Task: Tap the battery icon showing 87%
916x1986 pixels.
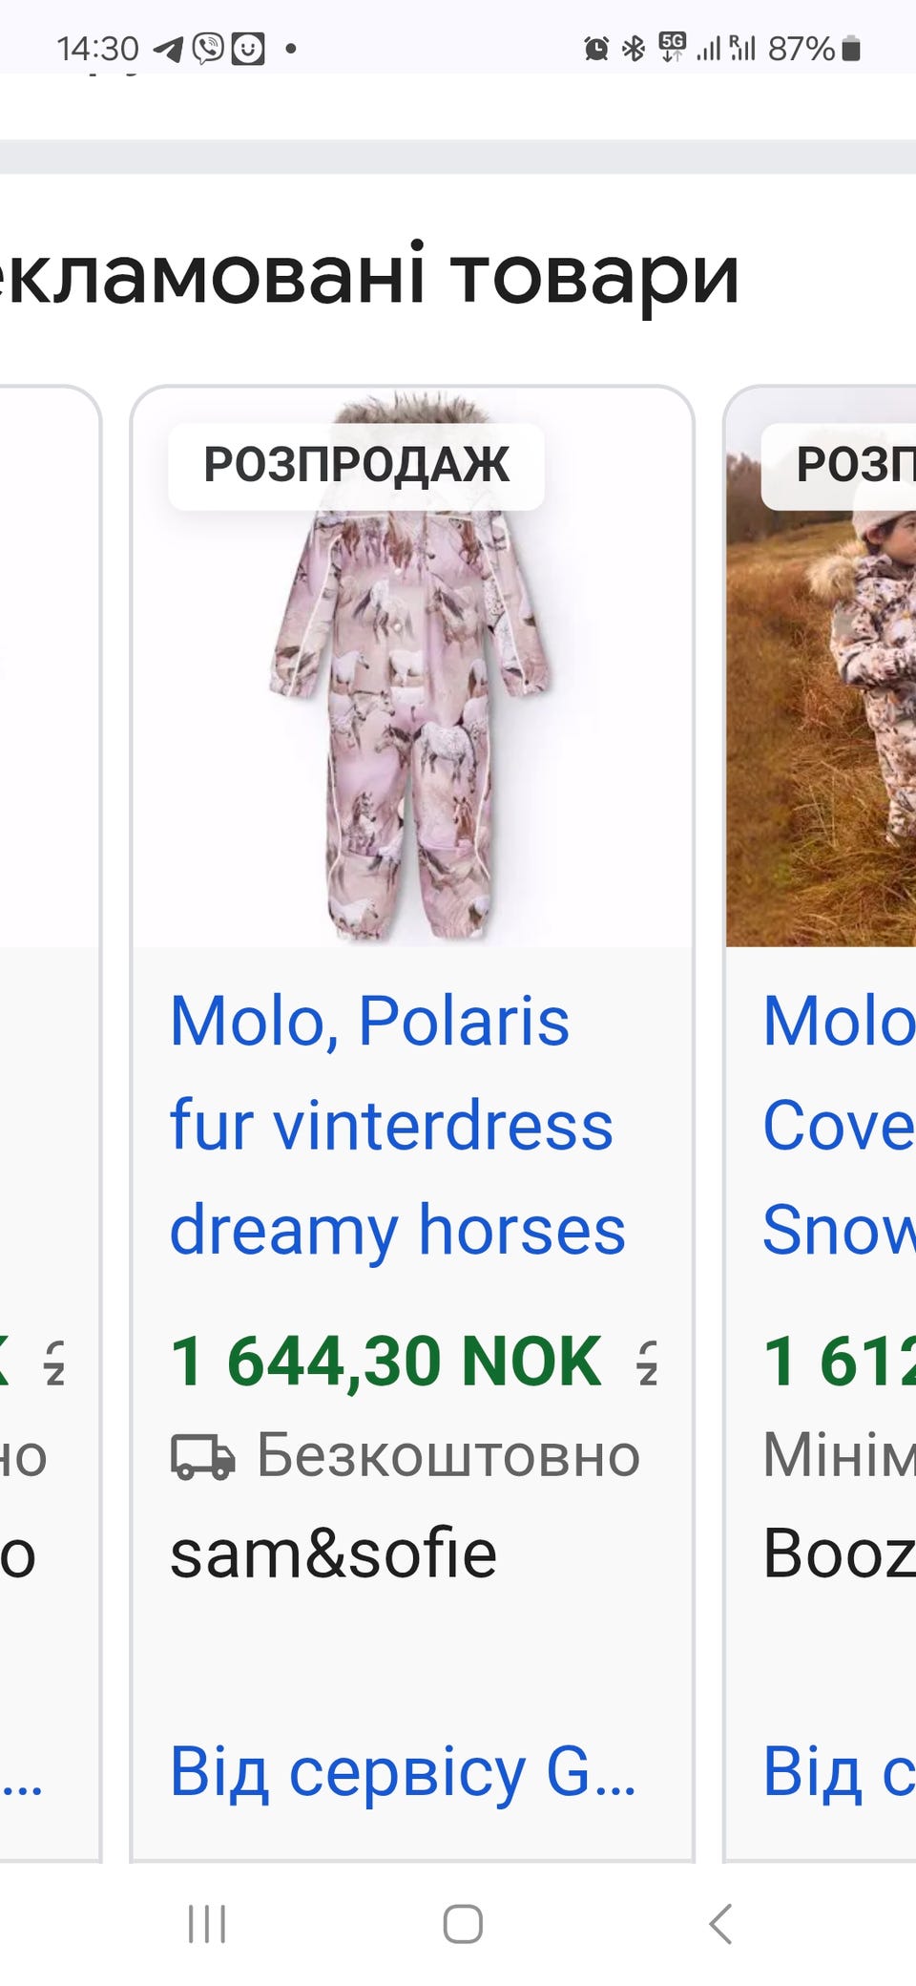Action: click(852, 48)
